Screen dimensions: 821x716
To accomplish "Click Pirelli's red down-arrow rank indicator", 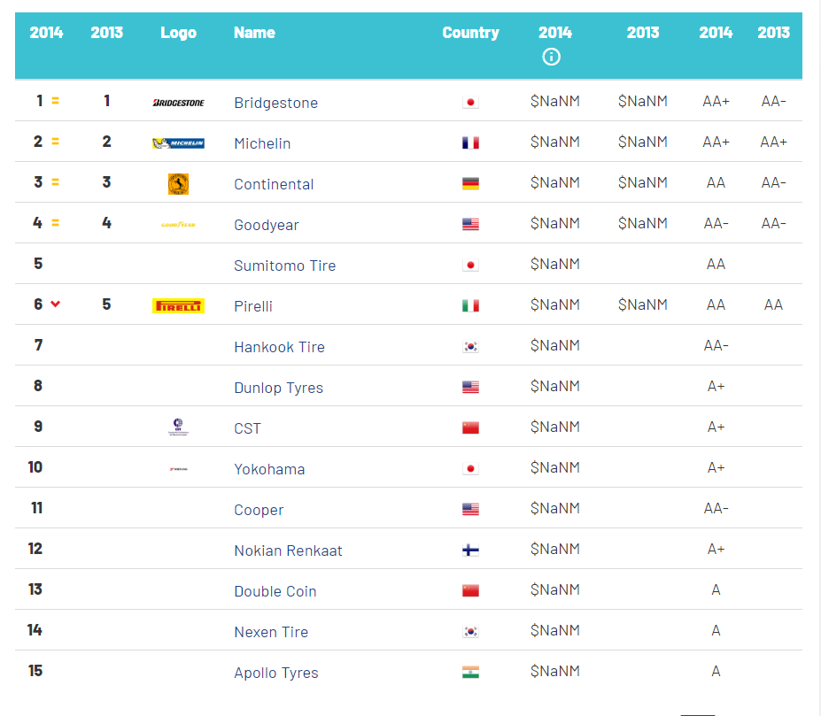I will 56,304.
